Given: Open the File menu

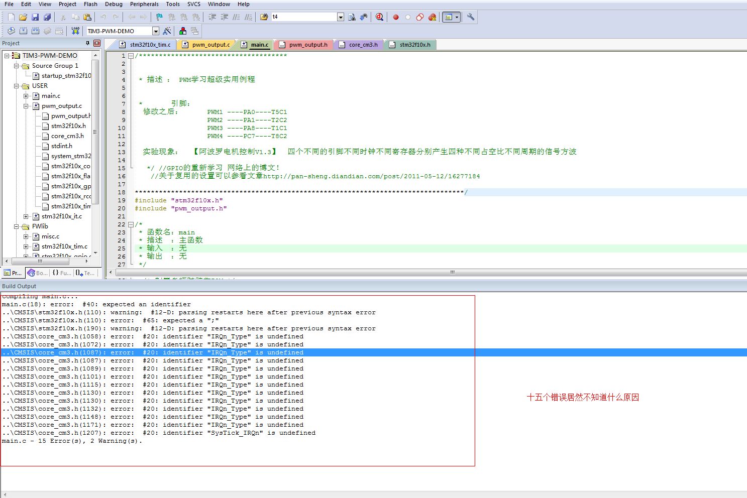Looking at the screenshot, I should click(x=9, y=4).
